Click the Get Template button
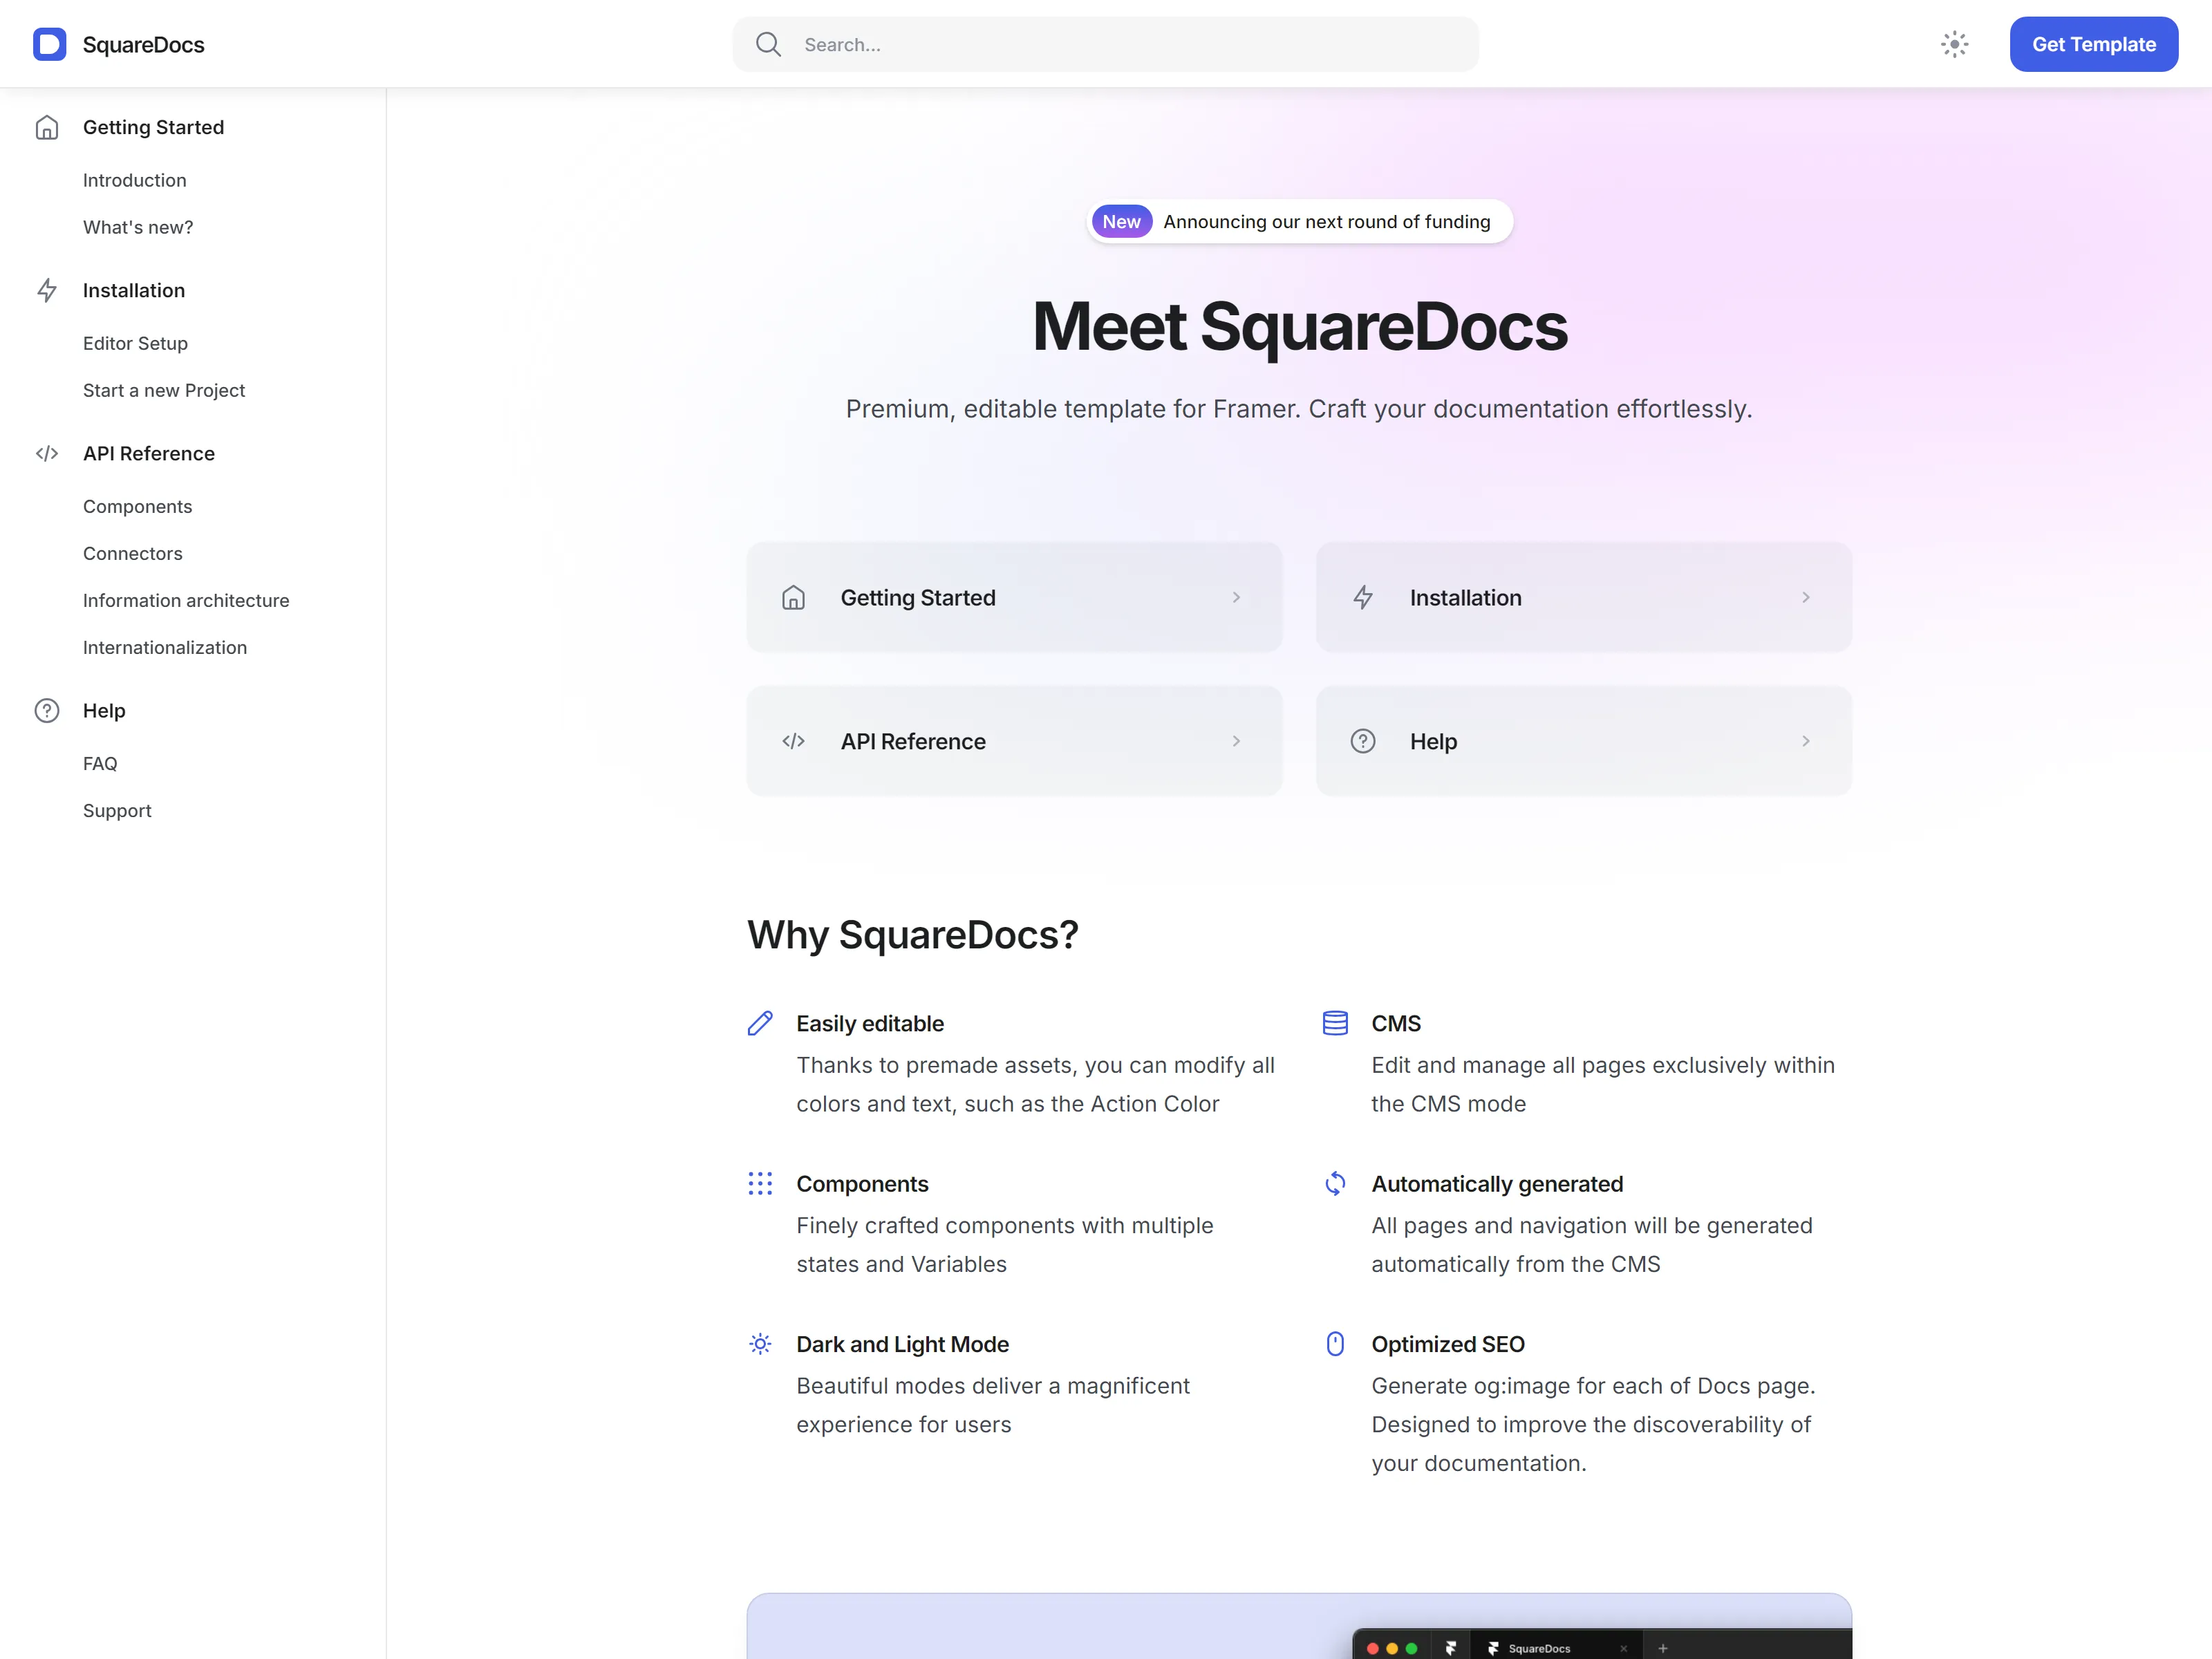Image resolution: width=2212 pixels, height=1659 pixels. (2093, 44)
